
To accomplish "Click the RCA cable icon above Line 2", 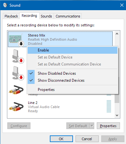I will pyautogui.click(x=16, y=90).
